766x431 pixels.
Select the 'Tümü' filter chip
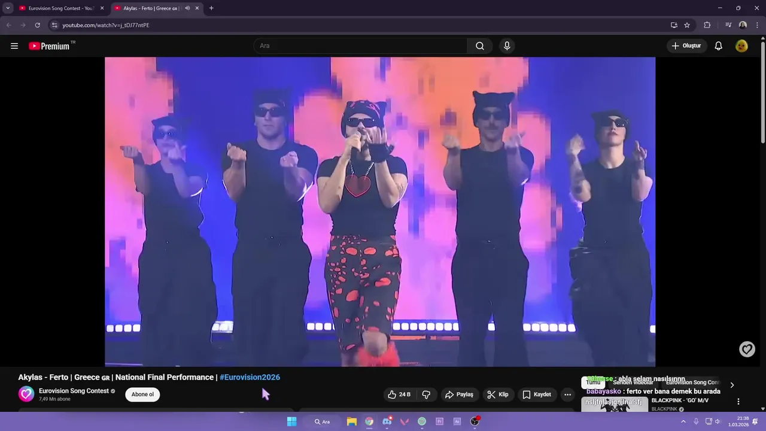click(x=593, y=383)
